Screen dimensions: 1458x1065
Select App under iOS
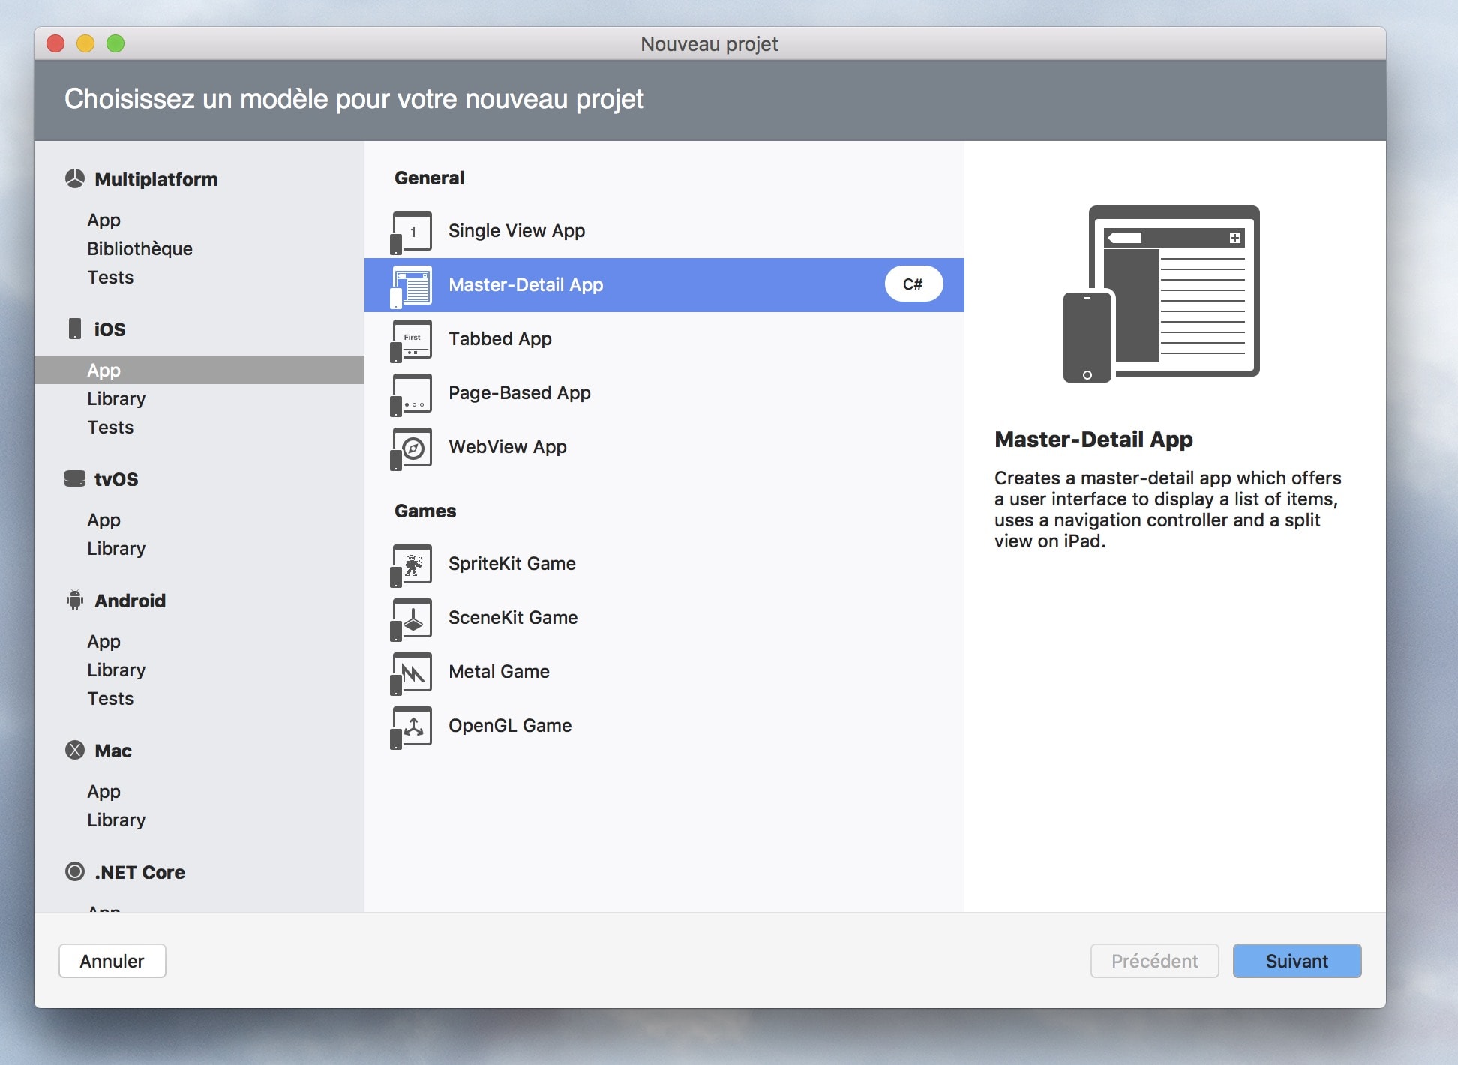pyautogui.click(x=199, y=370)
